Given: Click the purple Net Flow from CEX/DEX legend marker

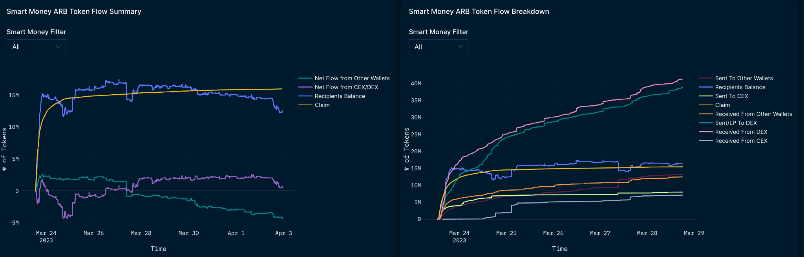Looking at the screenshot, I should [306, 87].
